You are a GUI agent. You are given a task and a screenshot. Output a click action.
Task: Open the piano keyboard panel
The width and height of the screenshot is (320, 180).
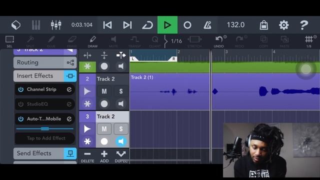tap(36, 25)
